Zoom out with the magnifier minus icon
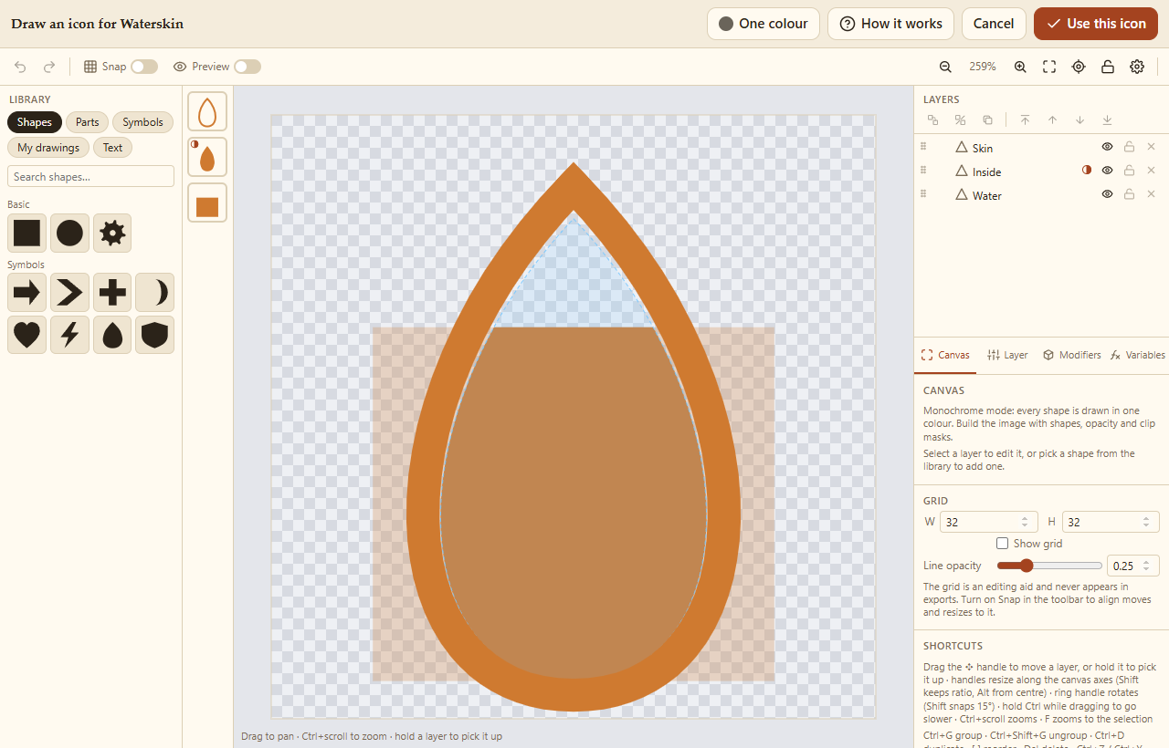Viewport: 1169px width, 748px height. (x=945, y=67)
